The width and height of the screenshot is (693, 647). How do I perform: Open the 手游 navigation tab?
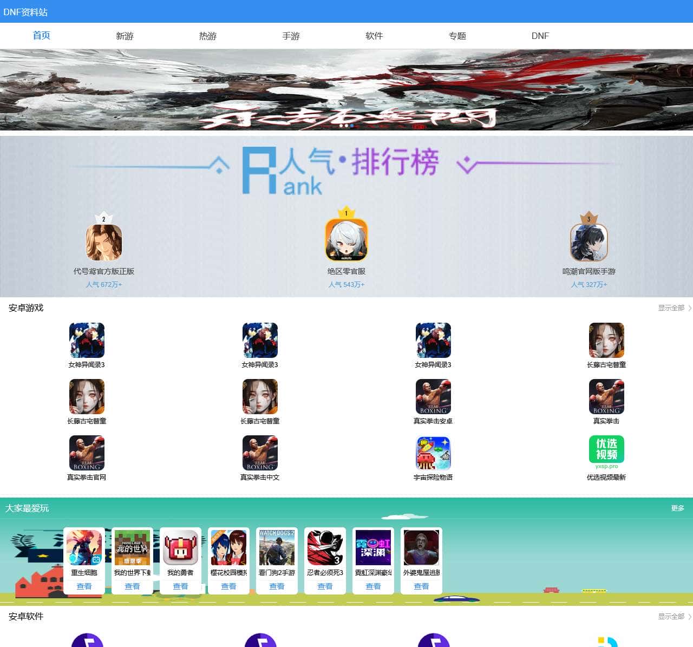coord(291,36)
